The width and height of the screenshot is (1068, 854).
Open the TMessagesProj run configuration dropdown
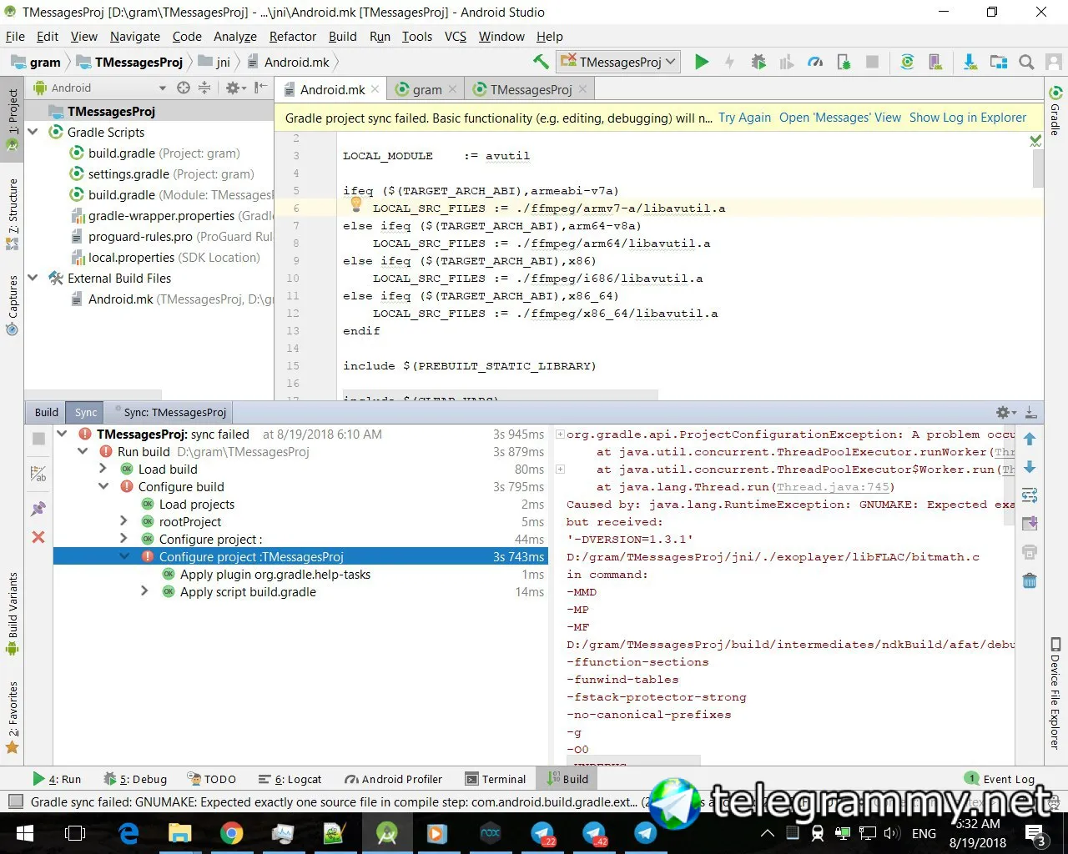618,62
